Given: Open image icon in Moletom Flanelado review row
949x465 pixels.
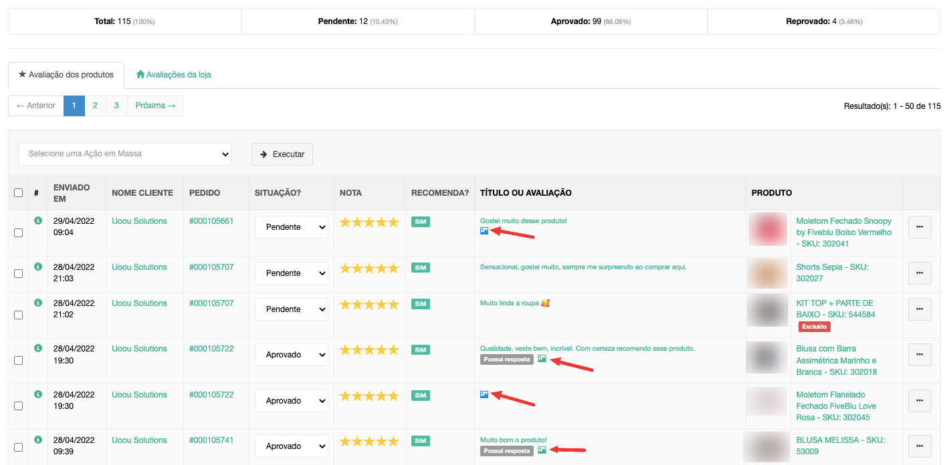Looking at the screenshot, I should click(484, 395).
